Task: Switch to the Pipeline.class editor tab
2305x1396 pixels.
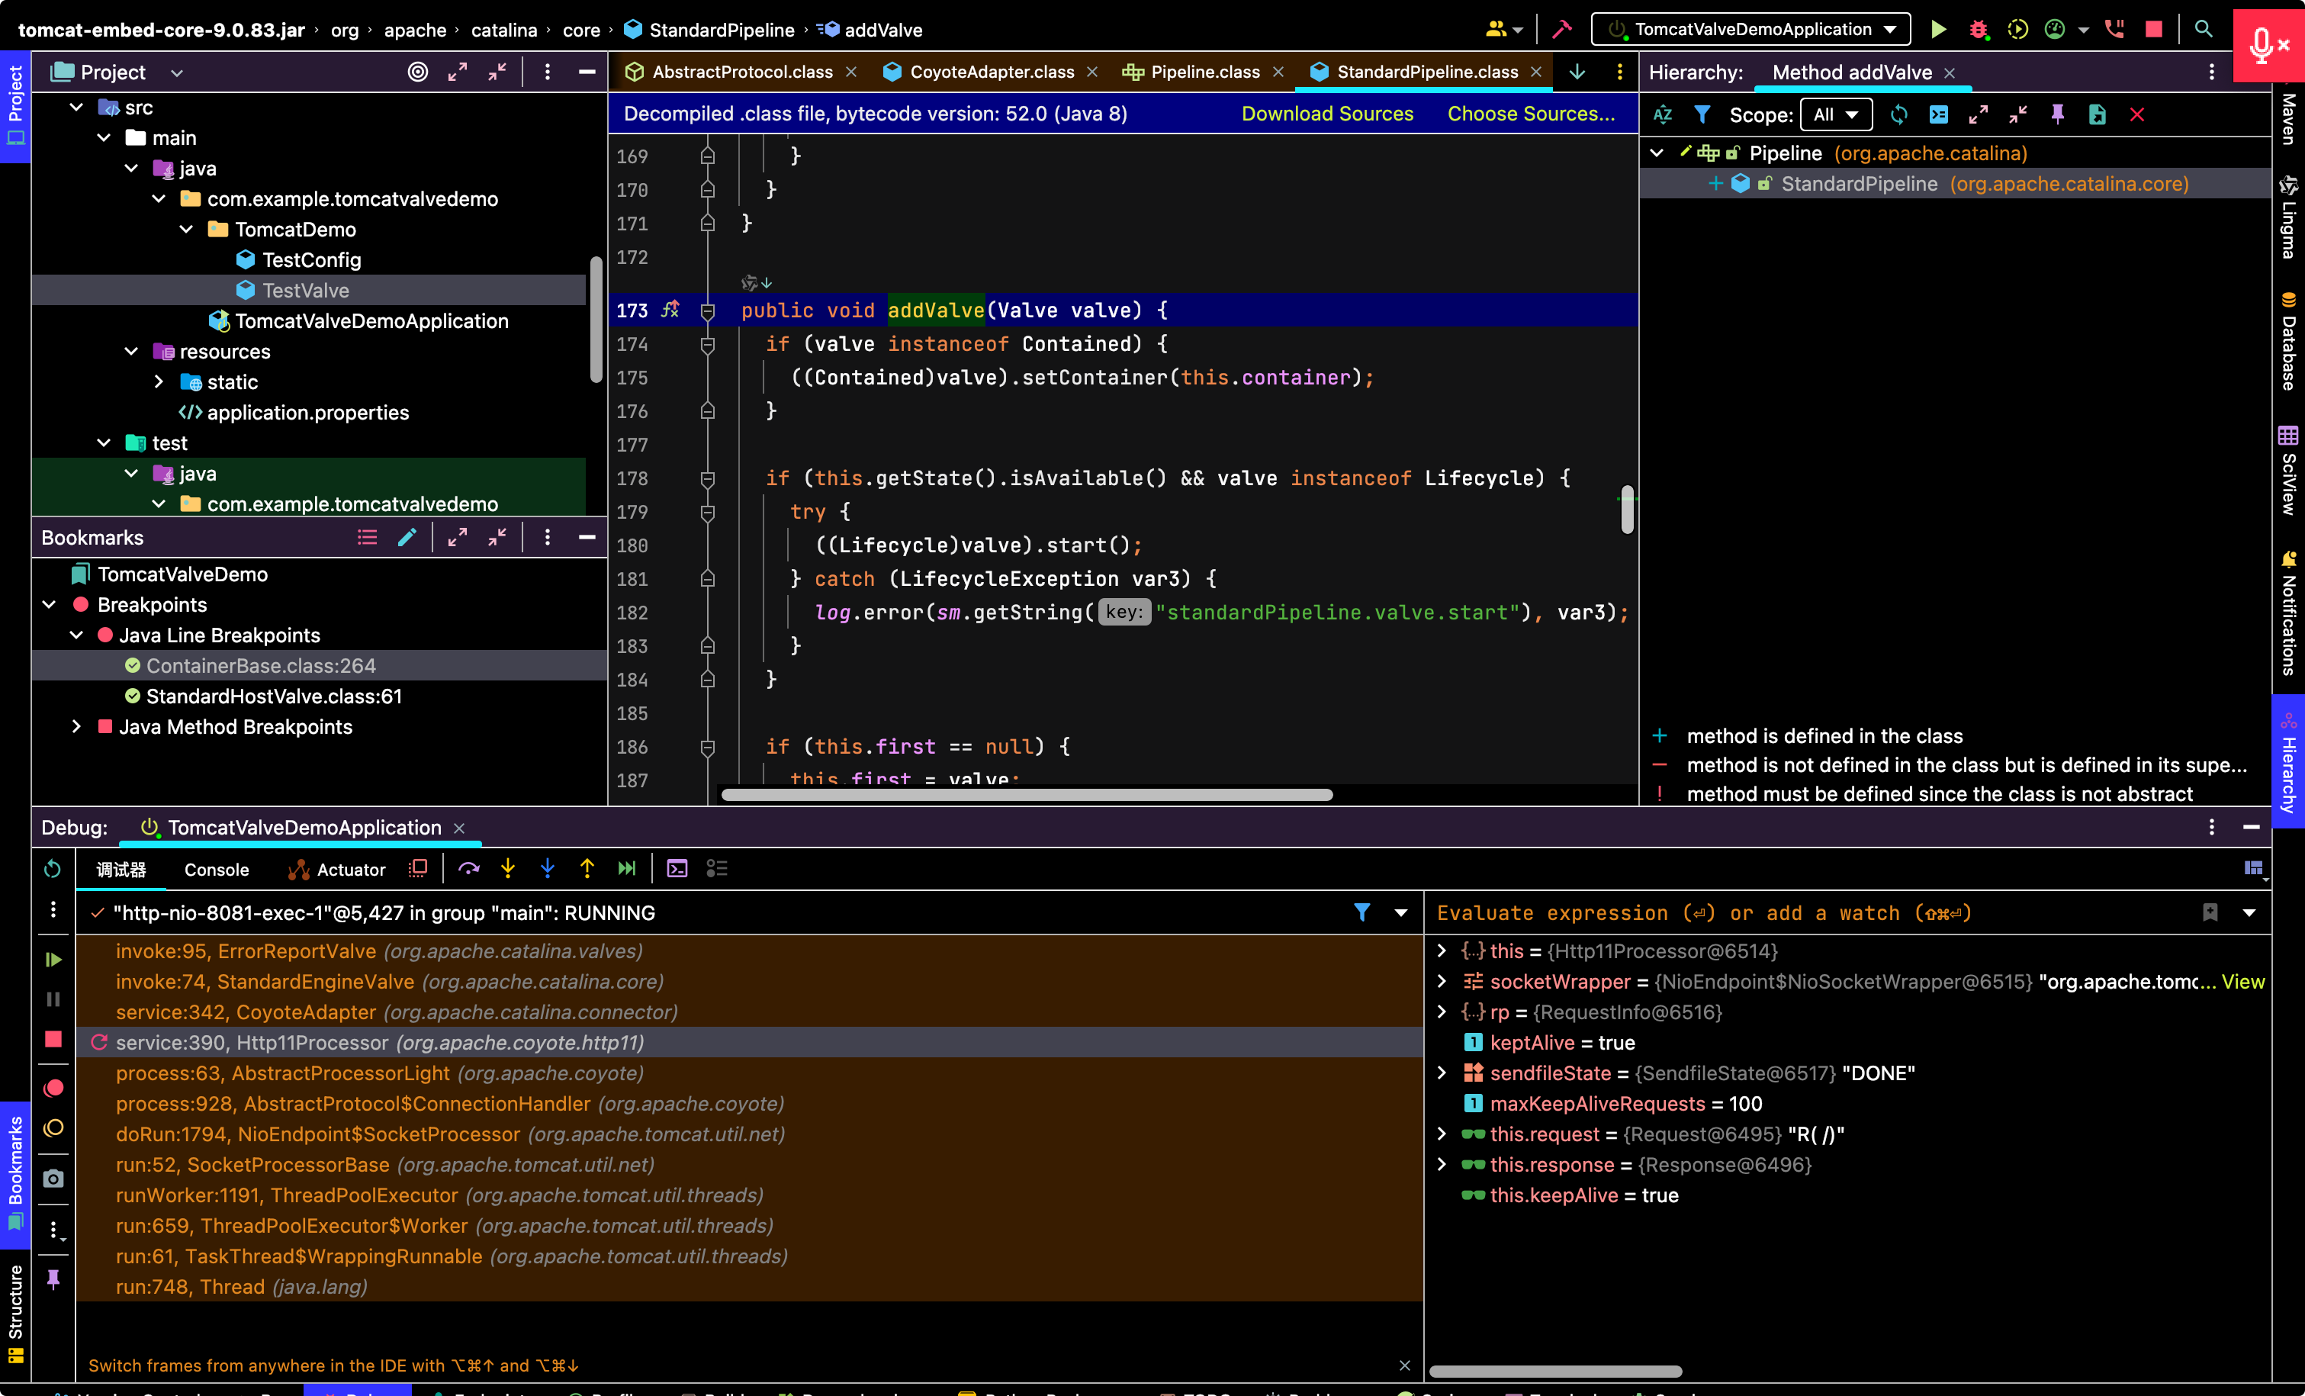Action: tap(1204, 72)
